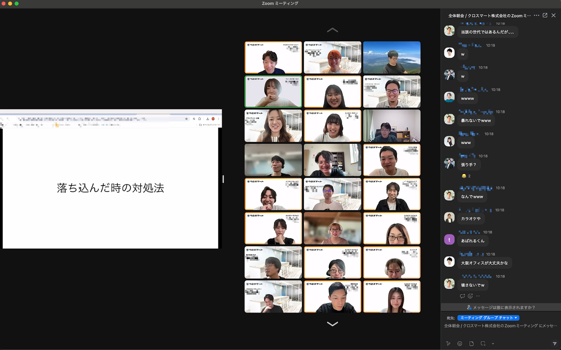
Task: Open more actions for 壊さないでw message
Action: click(x=478, y=296)
